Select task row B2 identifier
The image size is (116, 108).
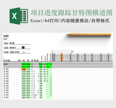click(x=4, y=81)
